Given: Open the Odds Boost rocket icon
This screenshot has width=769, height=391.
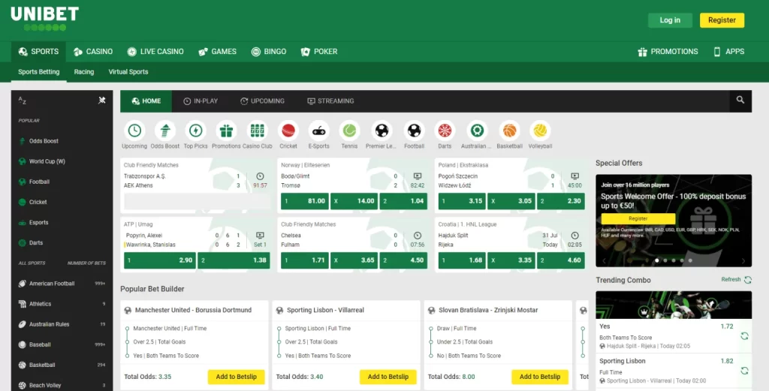Looking at the screenshot, I should click(x=165, y=131).
